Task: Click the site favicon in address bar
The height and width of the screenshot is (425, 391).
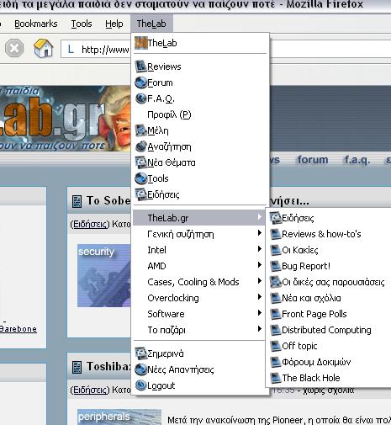Action: [x=71, y=50]
